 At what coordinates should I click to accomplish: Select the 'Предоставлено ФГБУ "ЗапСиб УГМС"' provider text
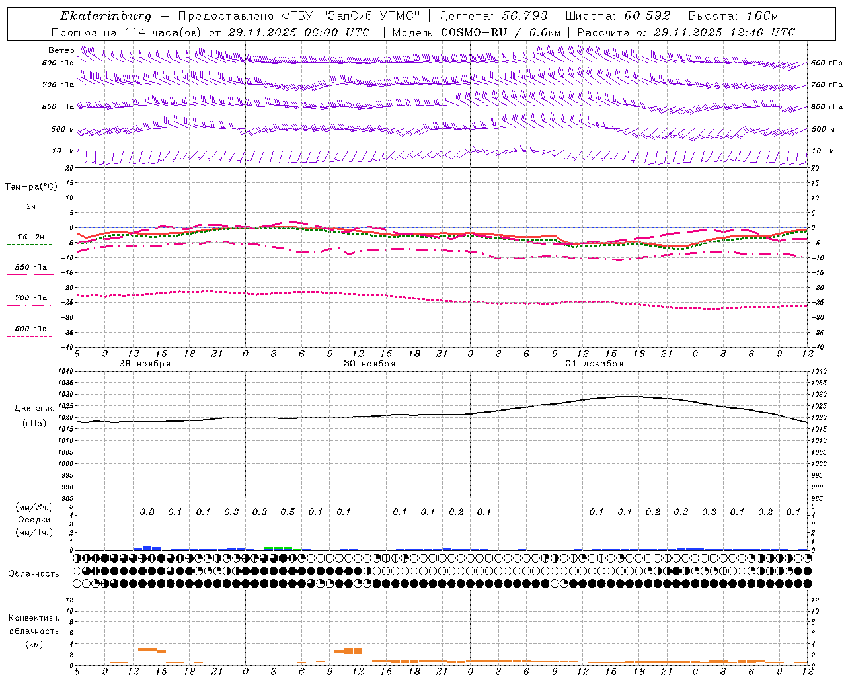[299, 16]
